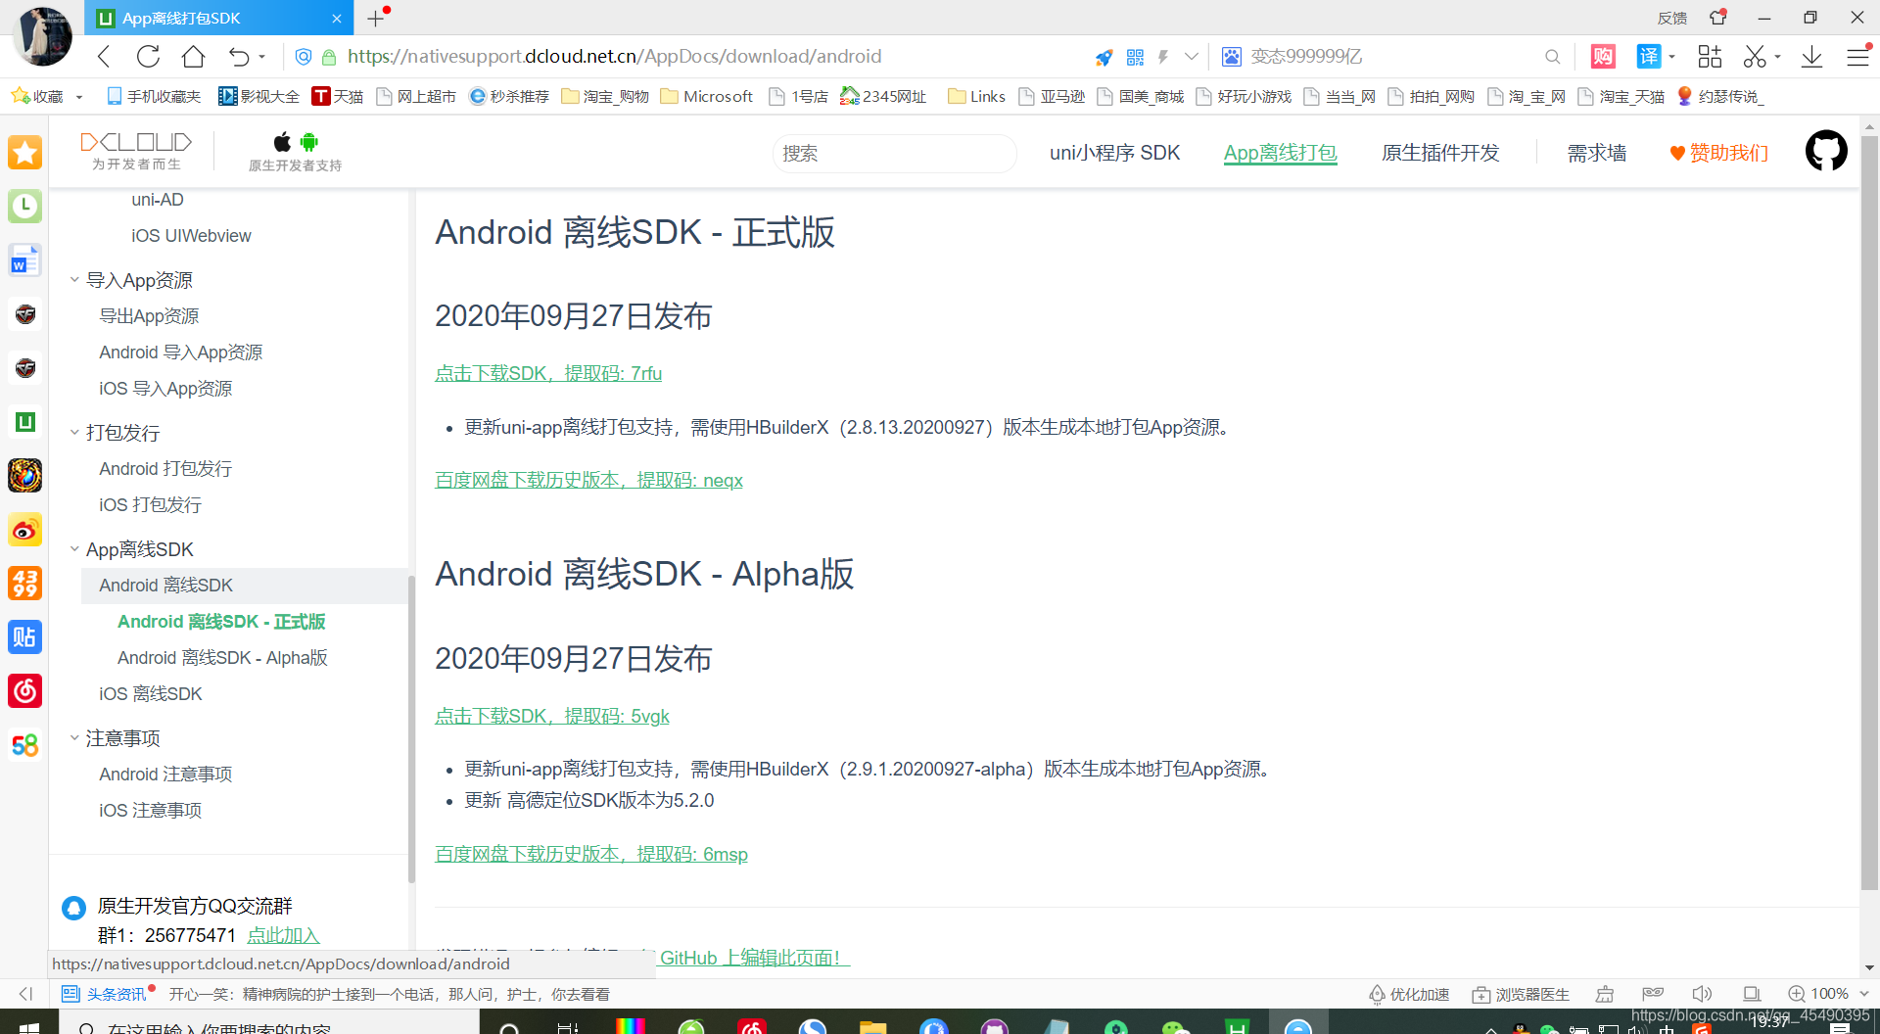Click the rocket speed-up icon in address bar

(x=1104, y=57)
